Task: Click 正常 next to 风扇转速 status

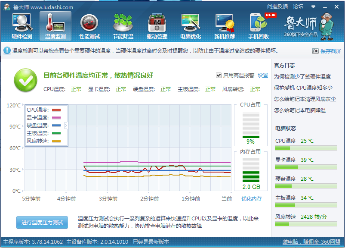Action: tap(255, 89)
